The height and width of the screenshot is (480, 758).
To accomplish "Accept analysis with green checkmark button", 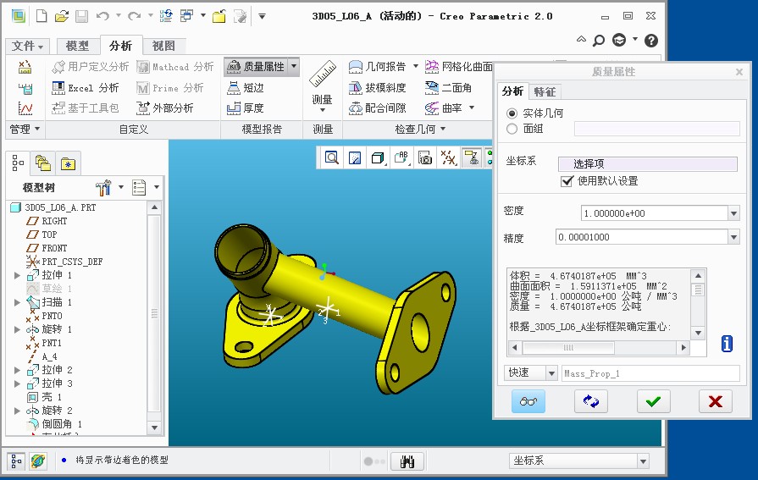I will click(653, 401).
